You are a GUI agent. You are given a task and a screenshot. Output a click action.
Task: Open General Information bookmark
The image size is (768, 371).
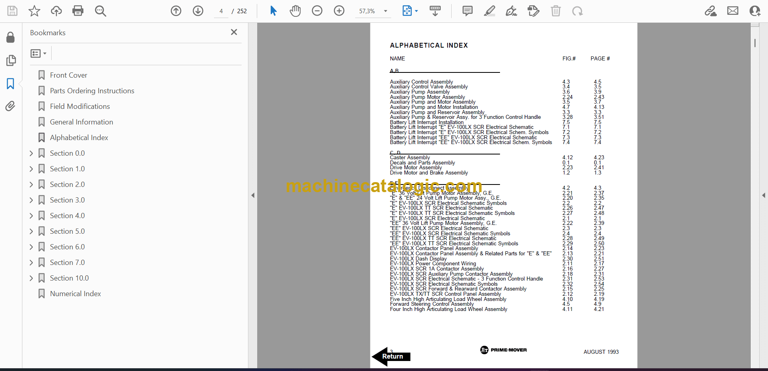[x=81, y=122]
